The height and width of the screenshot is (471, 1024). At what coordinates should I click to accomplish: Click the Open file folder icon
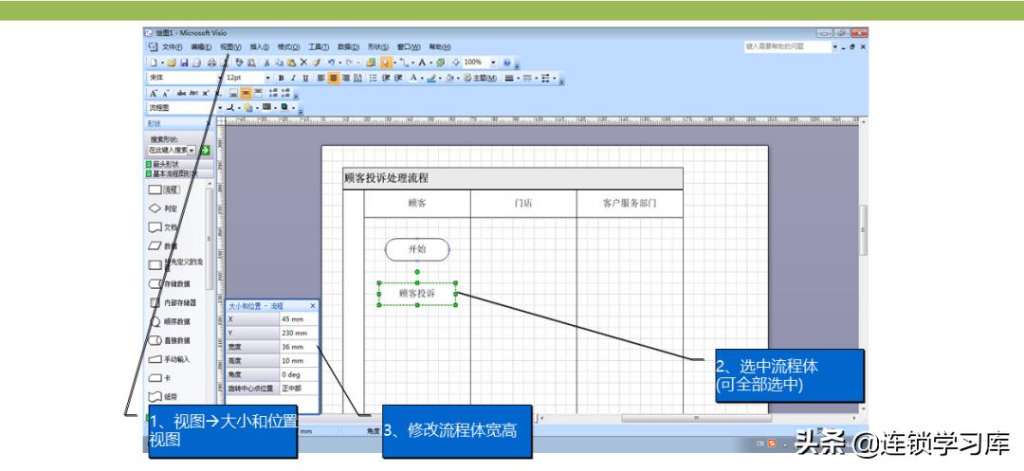tap(172, 63)
